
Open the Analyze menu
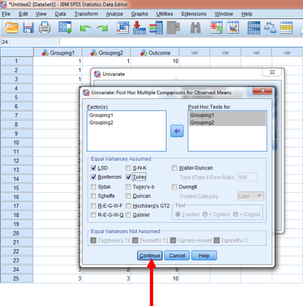click(x=114, y=14)
